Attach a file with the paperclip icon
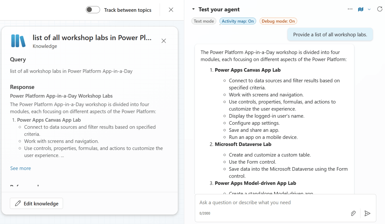 353,213
